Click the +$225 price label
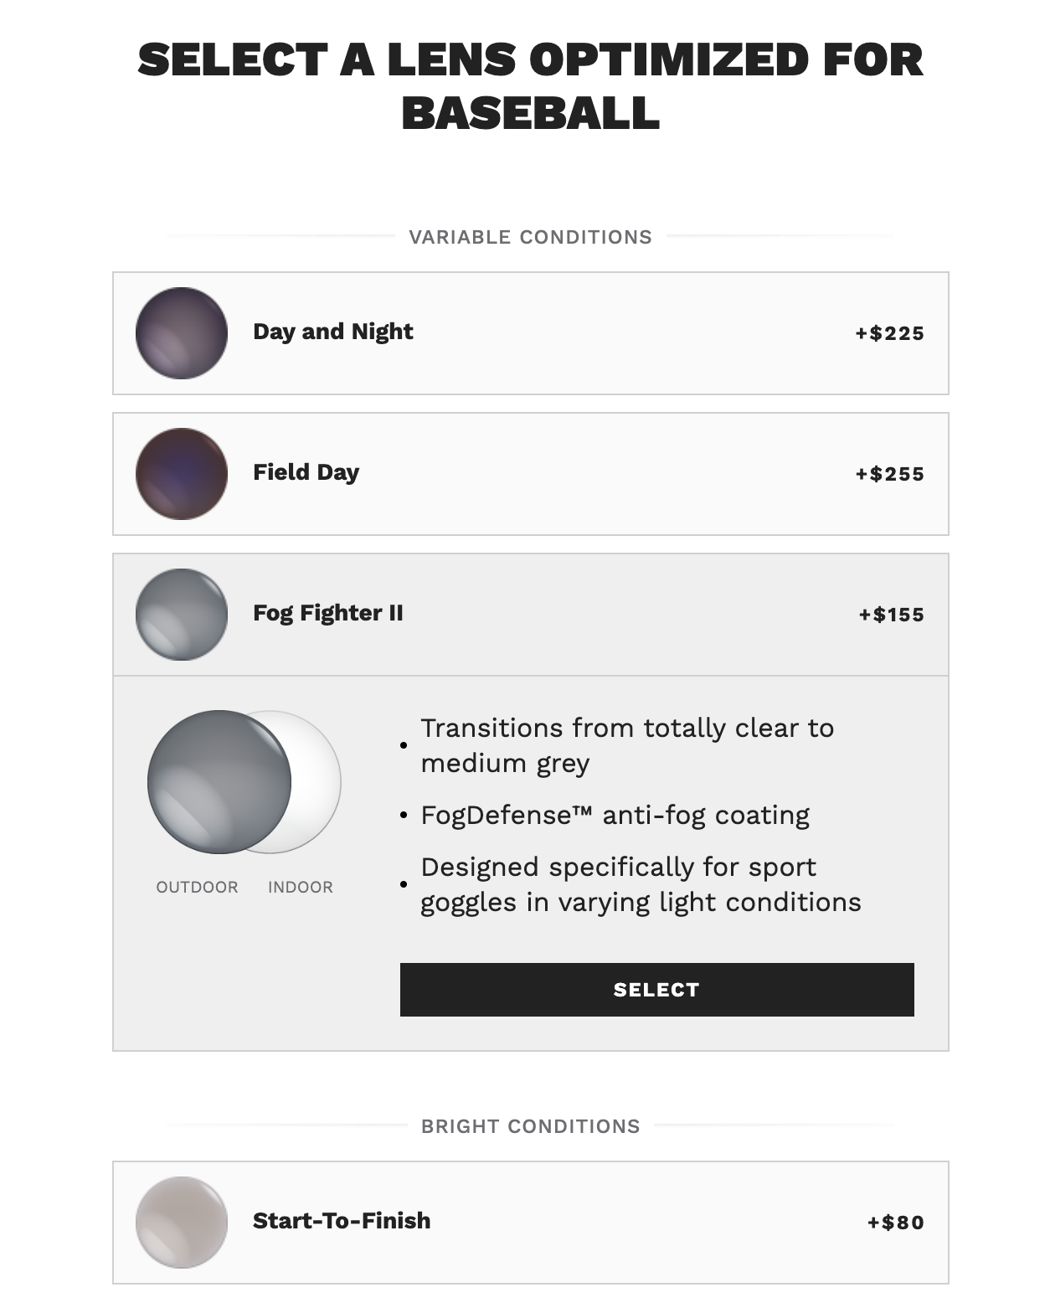Screen dimensions: 1050x1313 pos(889,333)
